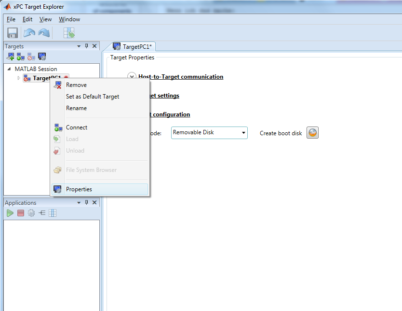Click signal tree icon in Applications toolbar
402x311 pixels.
[42, 213]
